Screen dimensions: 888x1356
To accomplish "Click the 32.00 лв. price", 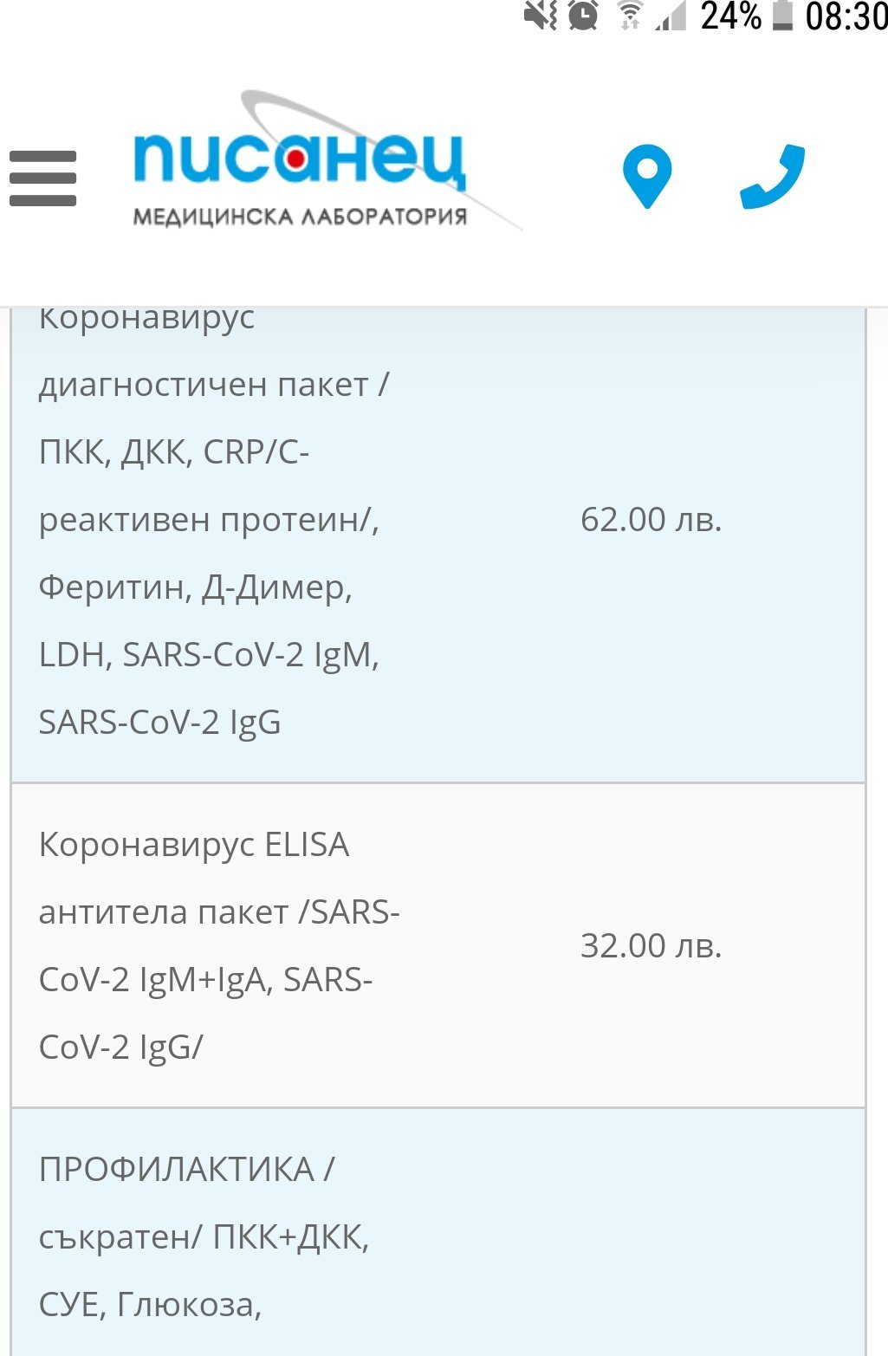I will [651, 945].
